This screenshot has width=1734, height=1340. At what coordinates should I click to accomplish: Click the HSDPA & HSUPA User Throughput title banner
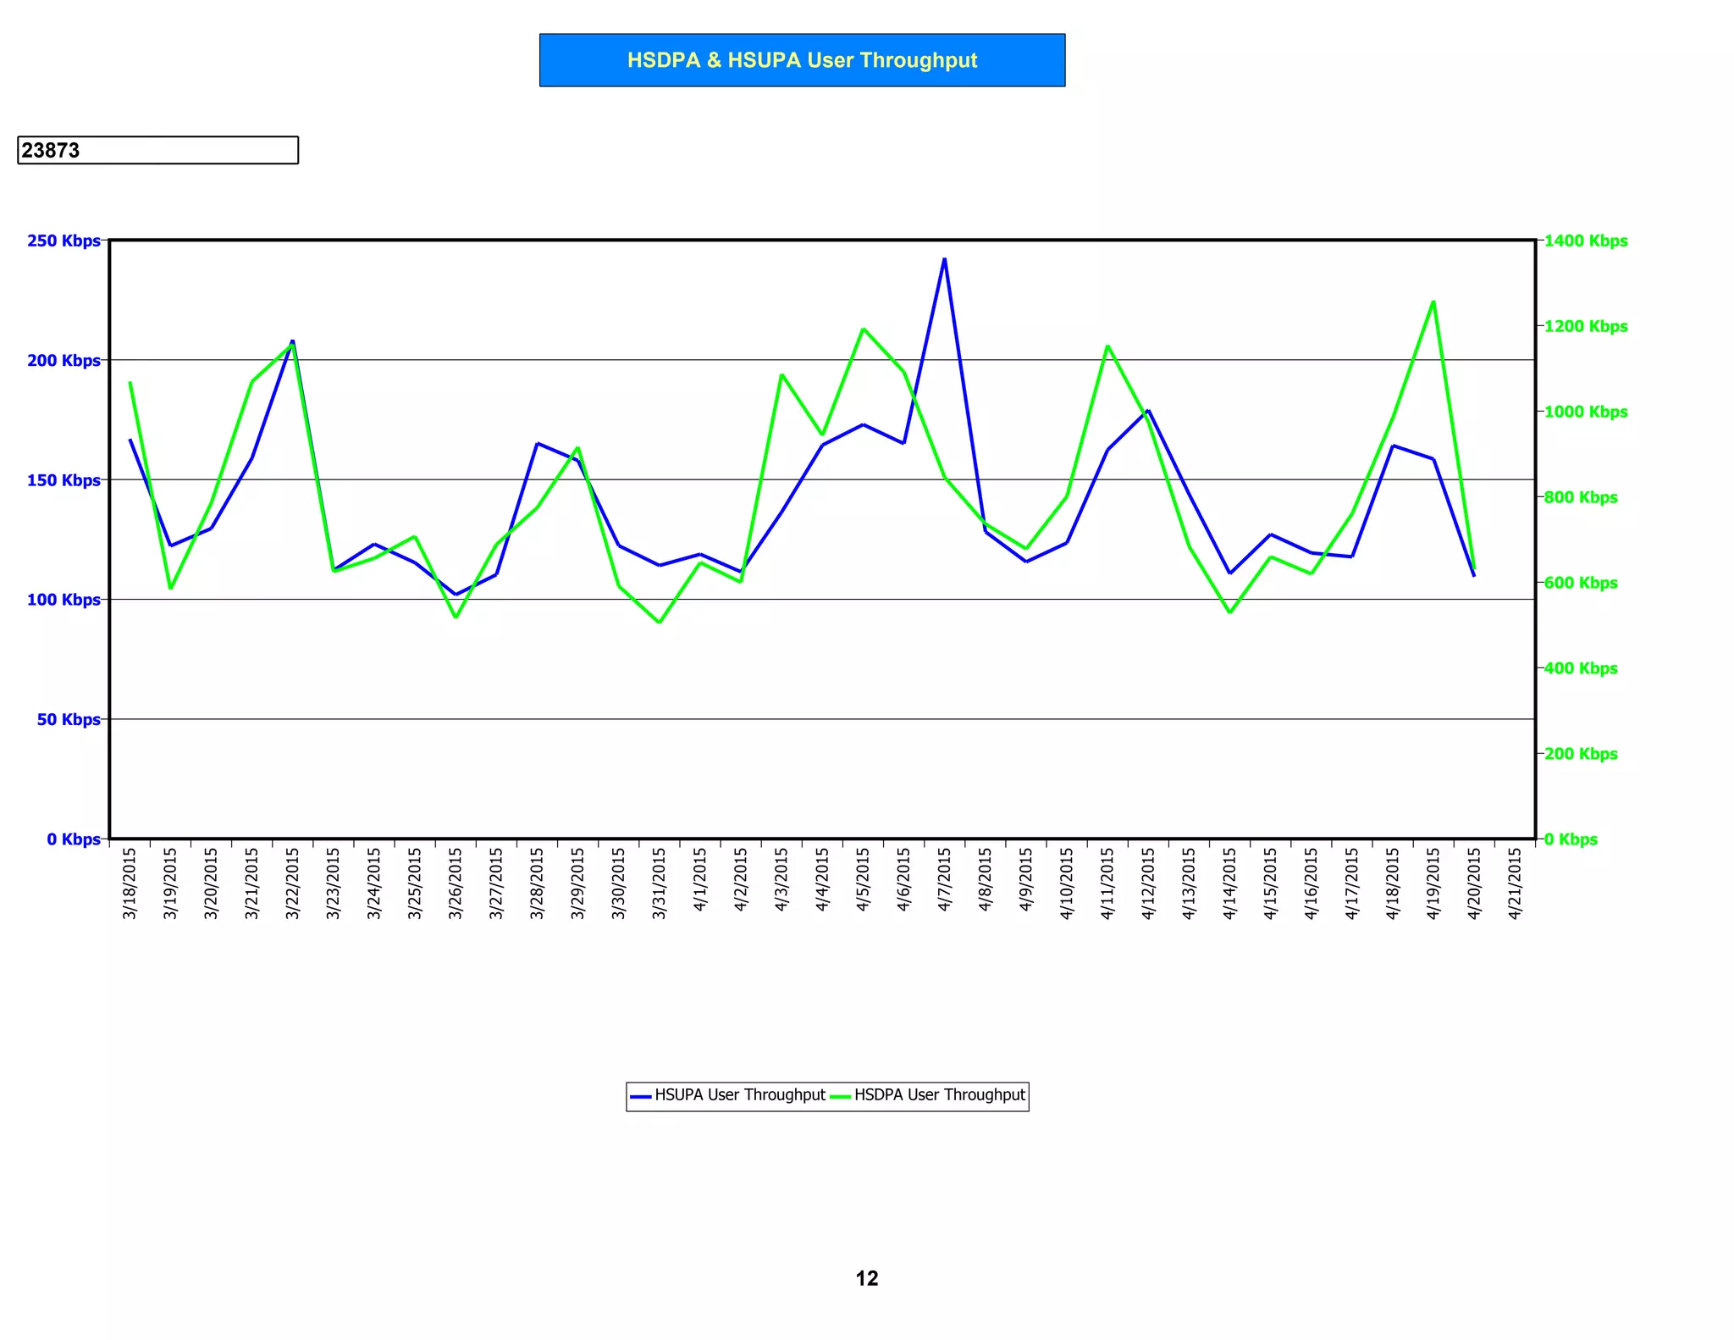point(802,60)
